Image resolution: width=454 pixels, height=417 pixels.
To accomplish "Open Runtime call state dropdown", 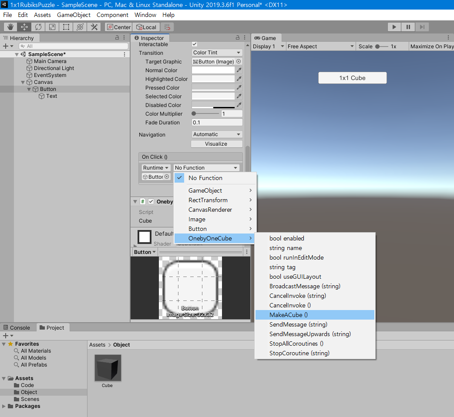I will pyautogui.click(x=156, y=168).
